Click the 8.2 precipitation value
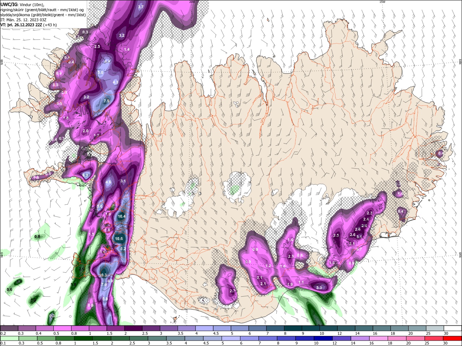The width and height of the screenshot is (462, 346). coord(123,249)
